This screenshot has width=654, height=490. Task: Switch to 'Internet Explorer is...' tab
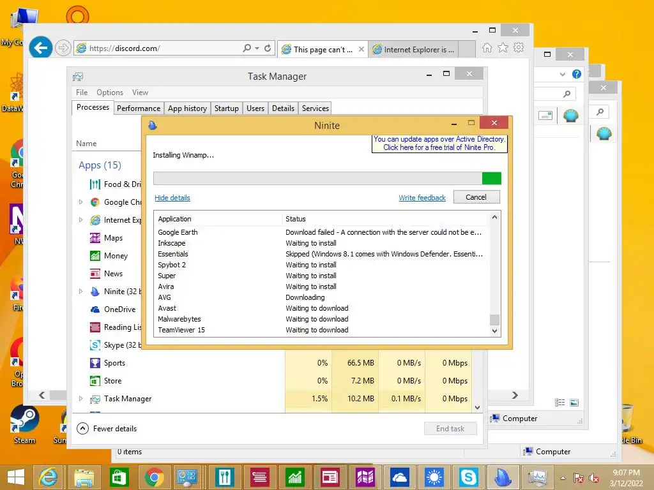pos(413,49)
